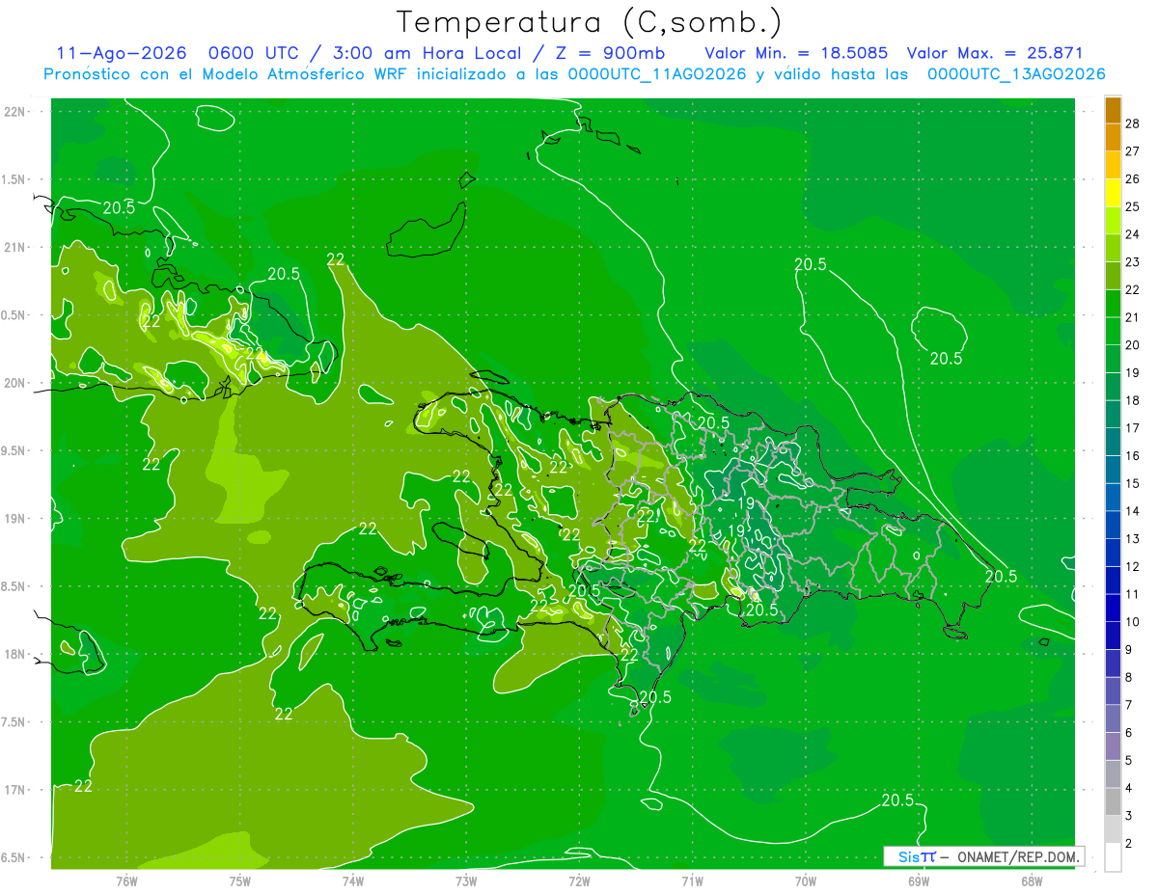
Task: Click the "69W" longitude axis label
Action: 919,880
